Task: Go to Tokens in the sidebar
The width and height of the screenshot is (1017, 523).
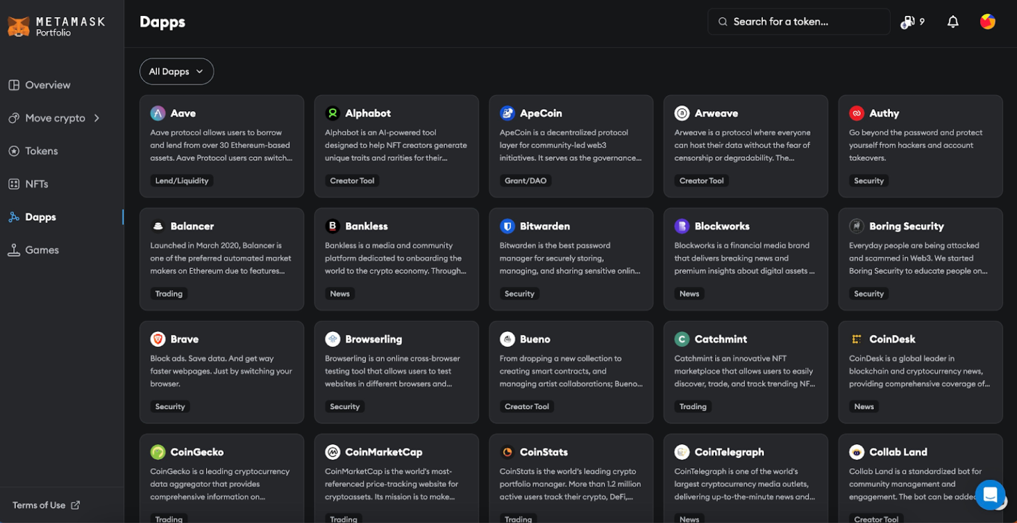Action: (x=41, y=151)
